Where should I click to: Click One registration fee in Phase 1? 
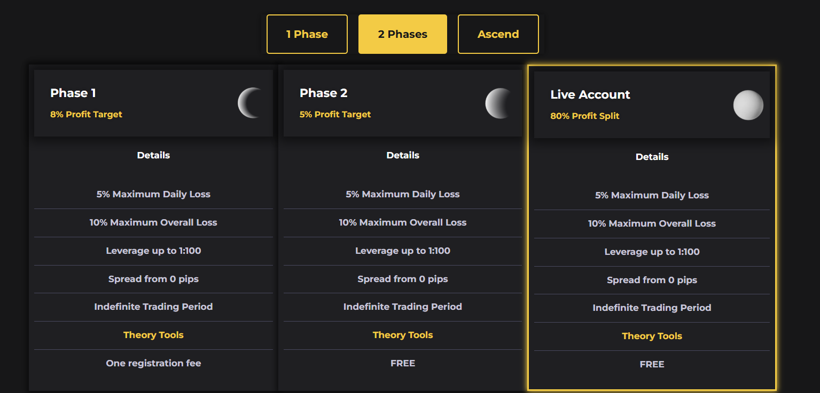pyautogui.click(x=153, y=363)
